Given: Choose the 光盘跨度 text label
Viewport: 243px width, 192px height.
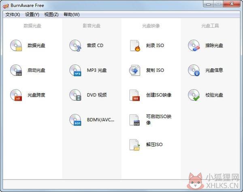Looking at the screenshot, I should 36,95.
